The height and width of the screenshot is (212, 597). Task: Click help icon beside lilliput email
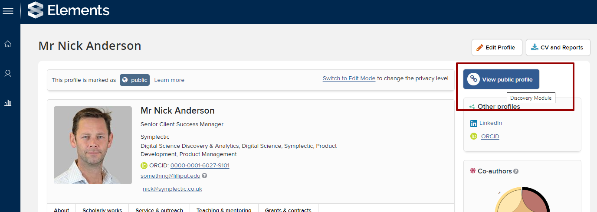(204, 176)
